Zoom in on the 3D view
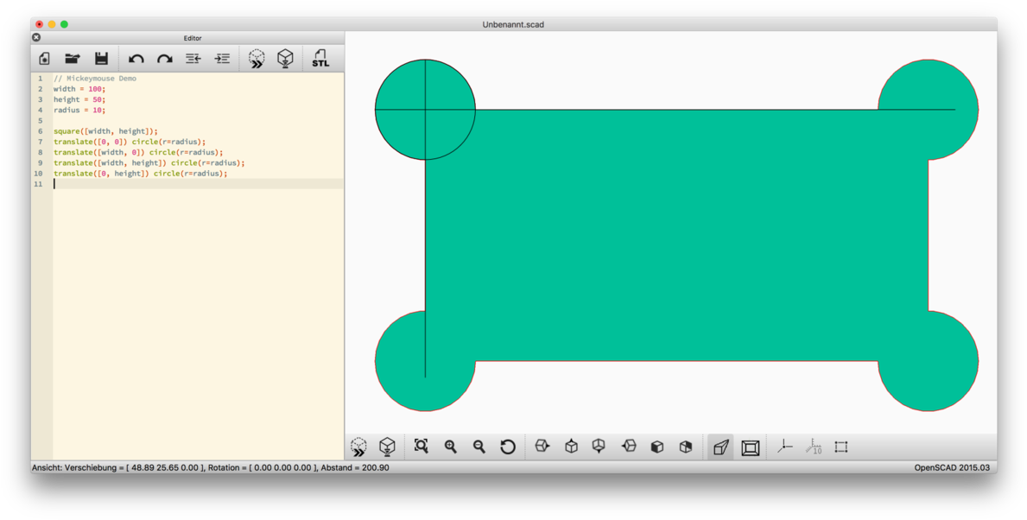This screenshot has width=1027, height=520. [450, 447]
